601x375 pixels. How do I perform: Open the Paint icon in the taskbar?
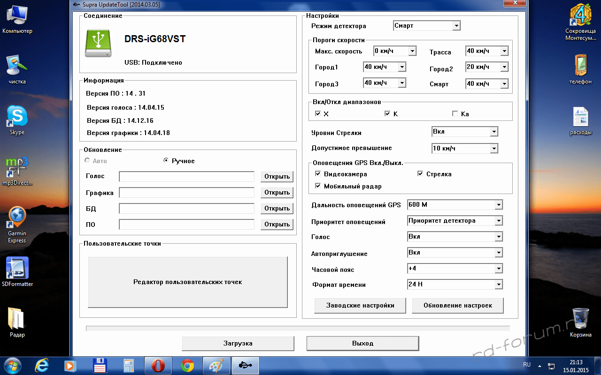pyautogui.click(x=216, y=366)
